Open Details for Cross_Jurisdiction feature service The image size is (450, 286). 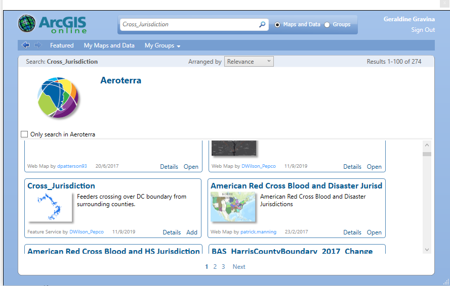[x=172, y=232]
